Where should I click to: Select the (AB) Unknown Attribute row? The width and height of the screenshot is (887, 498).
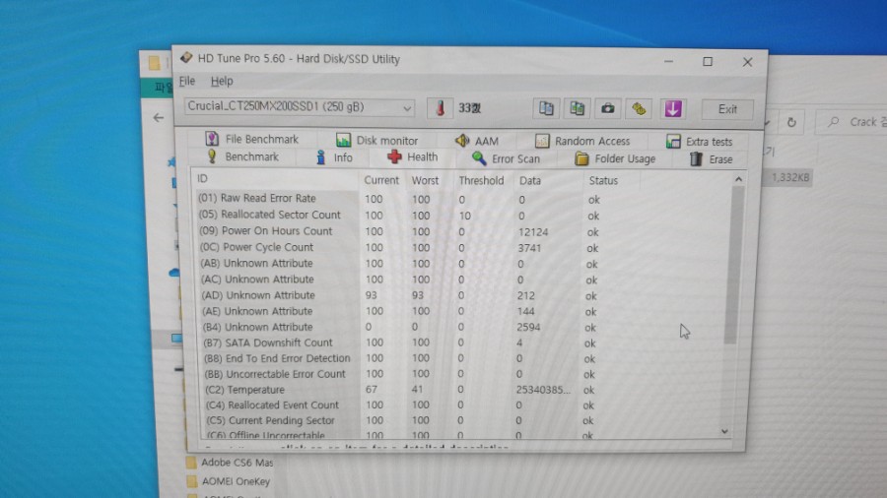(x=463, y=264)
